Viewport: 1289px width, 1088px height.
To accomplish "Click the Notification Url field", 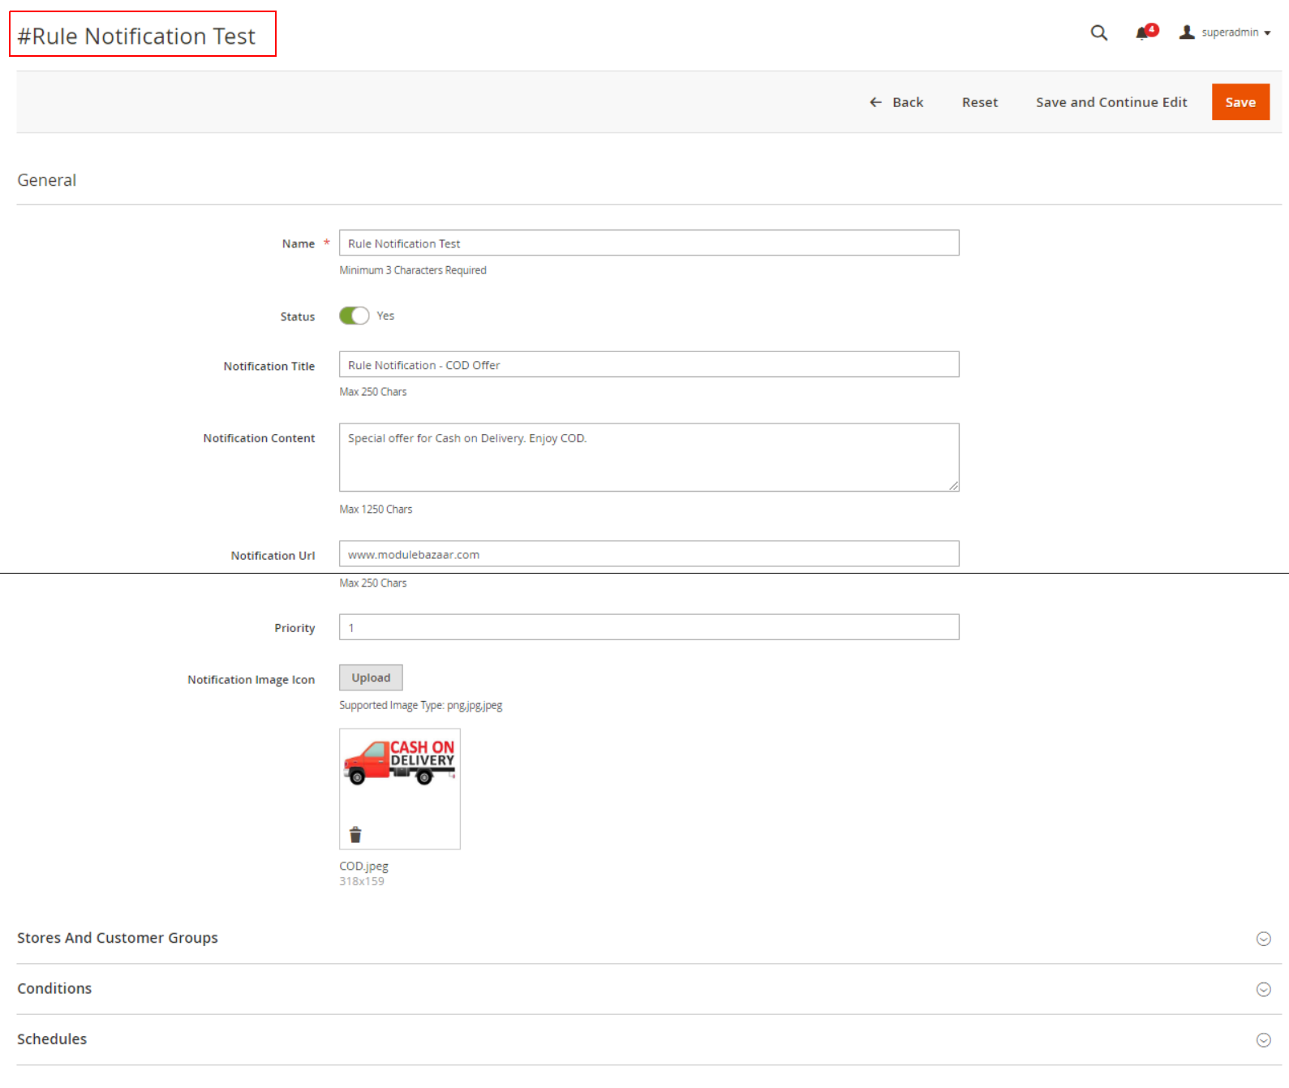I will point(648,554).
